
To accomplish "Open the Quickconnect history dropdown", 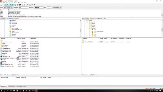I will point(61,7).
